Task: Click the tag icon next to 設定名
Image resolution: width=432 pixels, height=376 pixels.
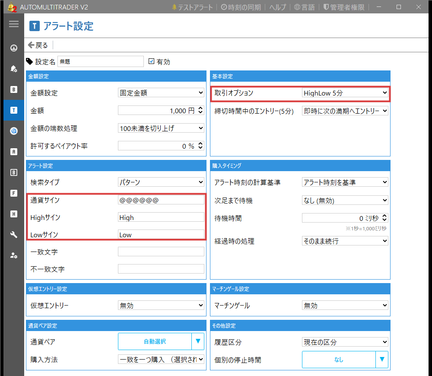Action: click(x=29, y=61)
